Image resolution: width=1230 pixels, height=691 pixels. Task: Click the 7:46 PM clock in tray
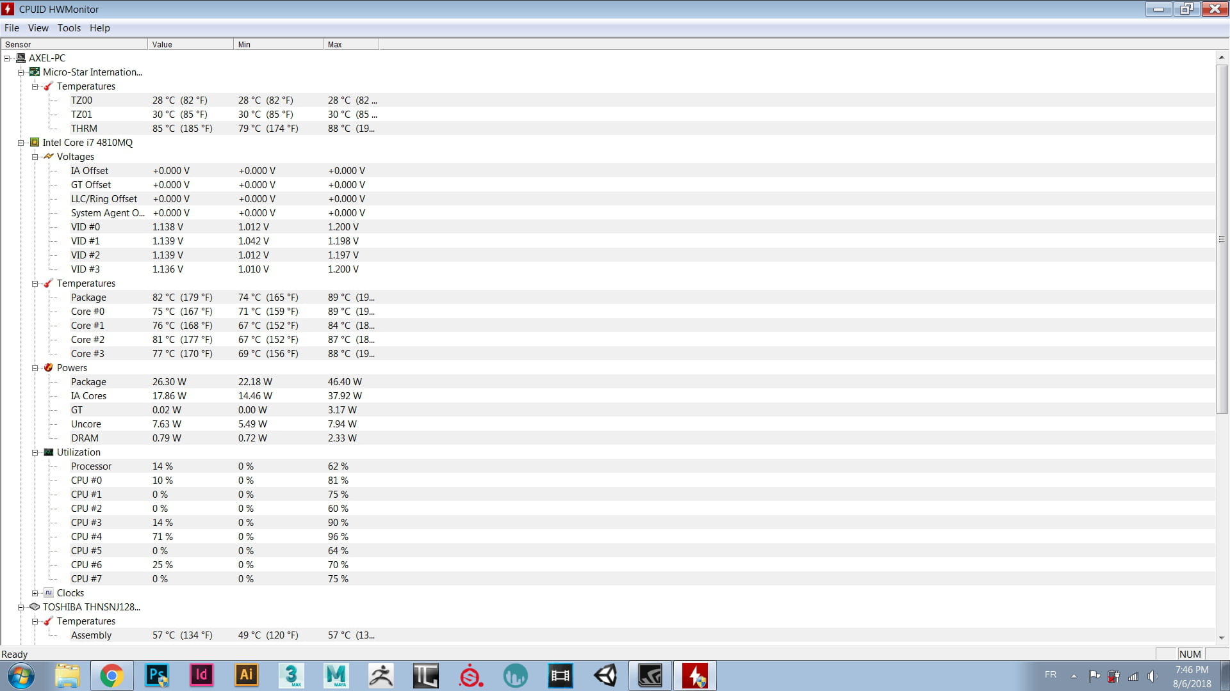(x=1192, y=670)
